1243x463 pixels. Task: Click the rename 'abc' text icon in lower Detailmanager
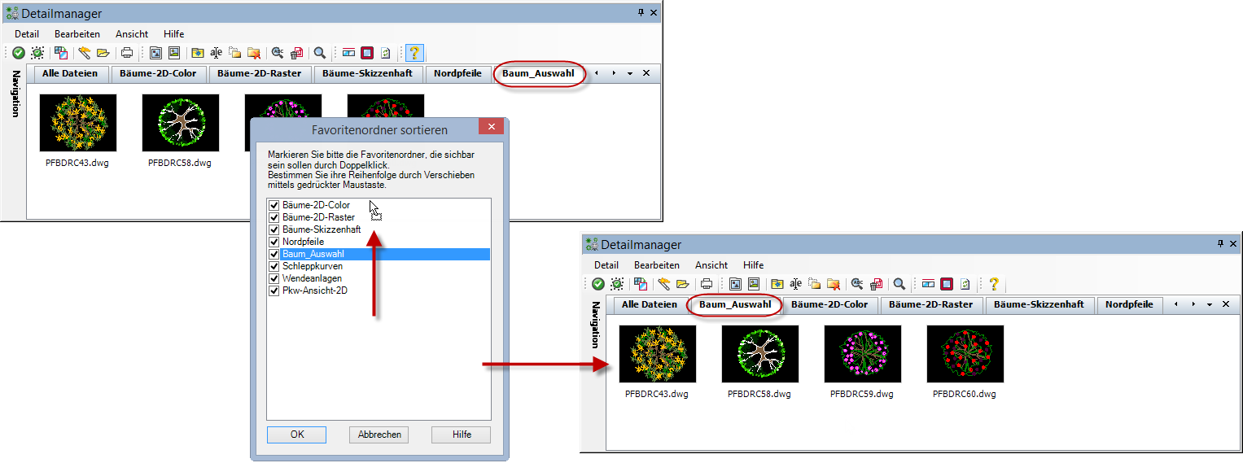tap(795, 284)
